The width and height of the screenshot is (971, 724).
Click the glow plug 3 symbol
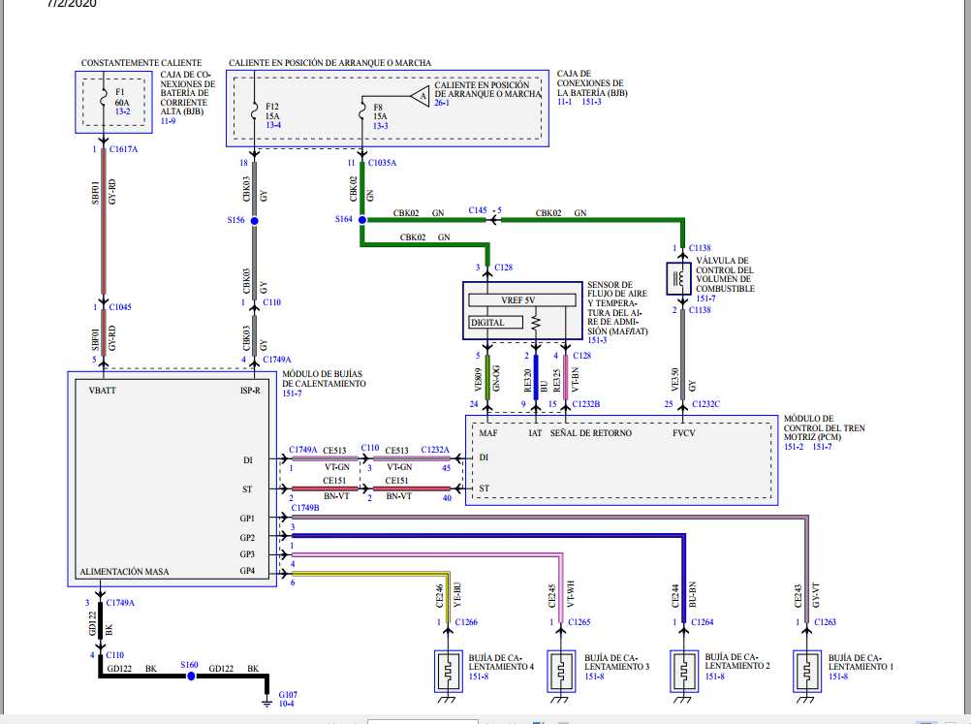(x=561, y=672)
